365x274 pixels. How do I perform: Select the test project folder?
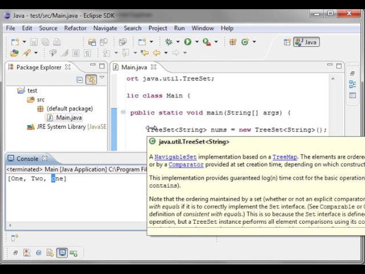[27, 90]
